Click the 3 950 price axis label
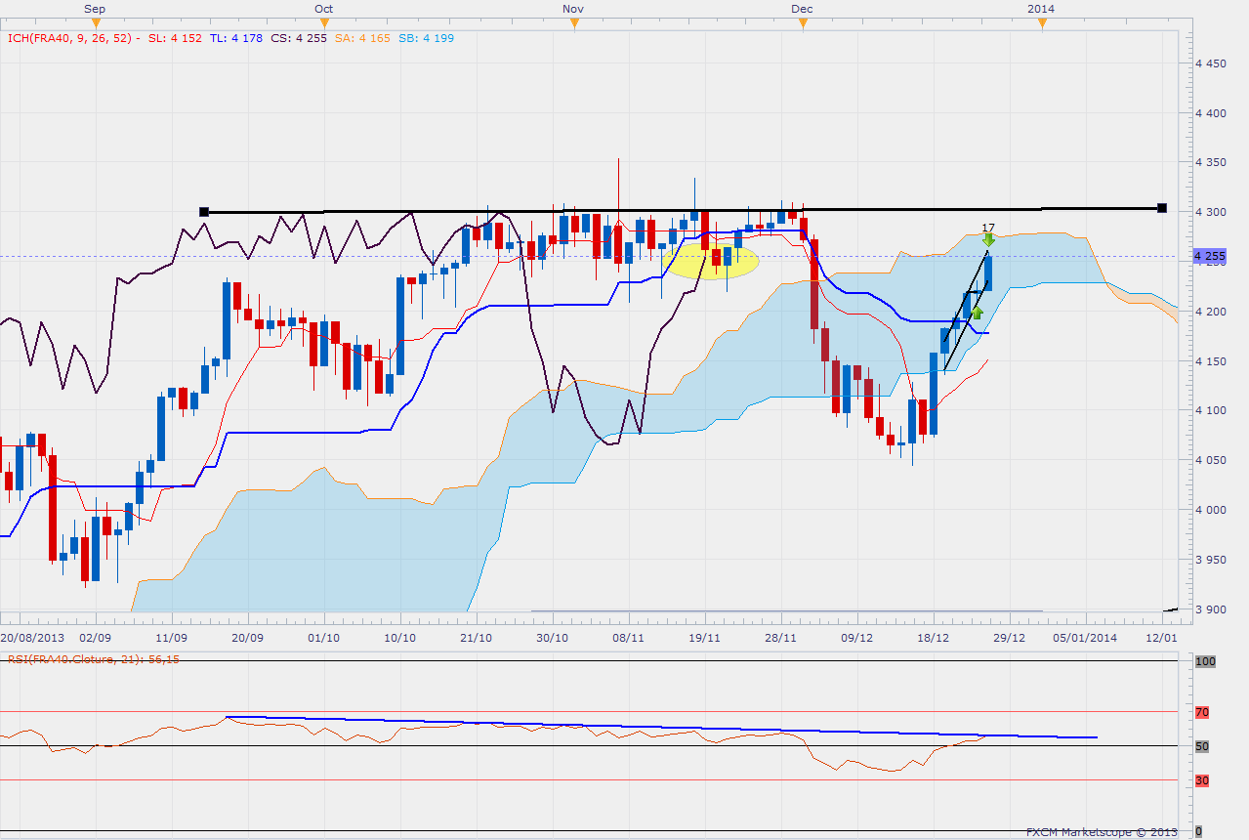The width and height of the screenshot is (1249, 840). [1209, 560]
